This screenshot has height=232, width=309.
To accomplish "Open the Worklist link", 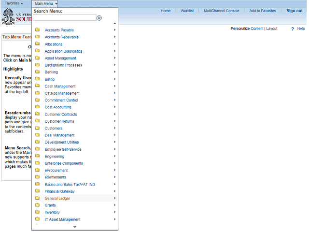I will (x=187, y=11).
